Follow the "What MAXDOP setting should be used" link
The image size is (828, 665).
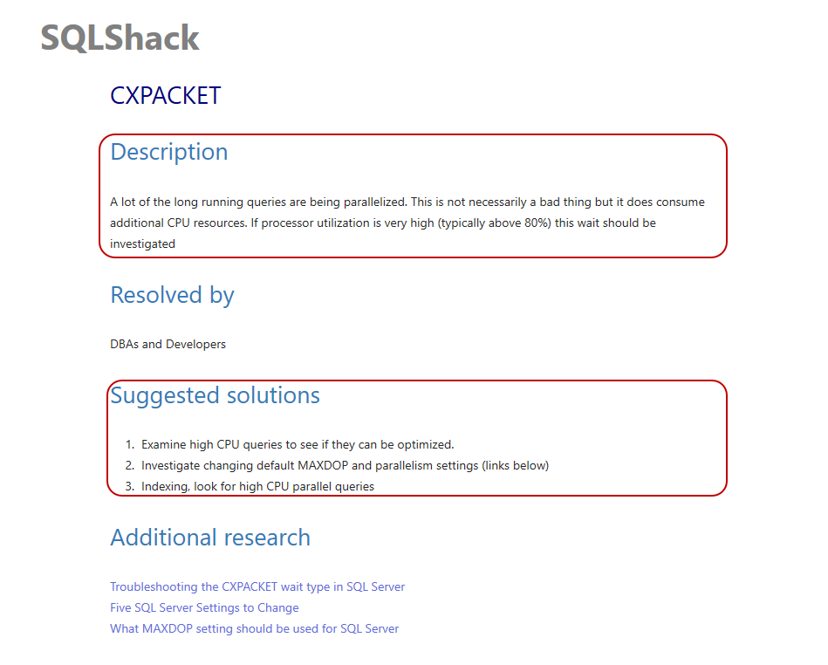point(254,629)
